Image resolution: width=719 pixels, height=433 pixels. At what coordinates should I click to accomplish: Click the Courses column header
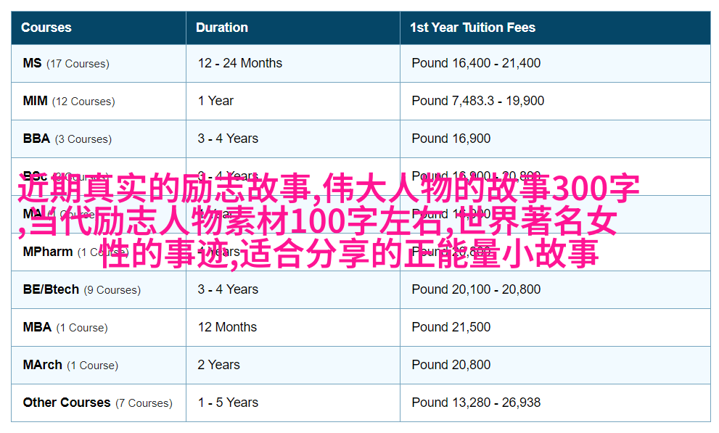pos(46,28)
